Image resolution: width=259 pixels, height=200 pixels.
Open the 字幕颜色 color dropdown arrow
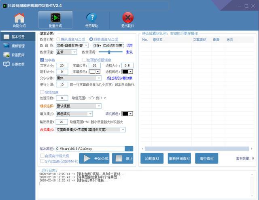click(x=98, y=72)
